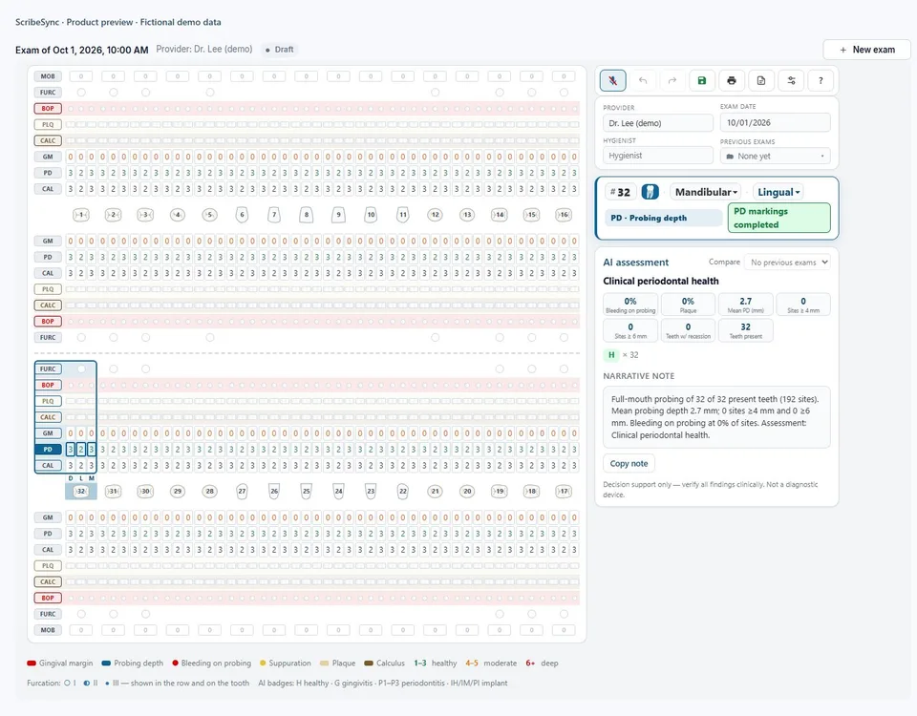Select tooth 24 icon in the chart
The width and height of the screenshot is (917, 716).
(x=338, y=491)
